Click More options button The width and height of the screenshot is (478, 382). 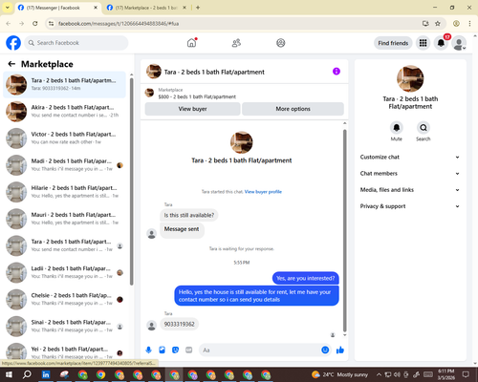click(x=293, y=109)
